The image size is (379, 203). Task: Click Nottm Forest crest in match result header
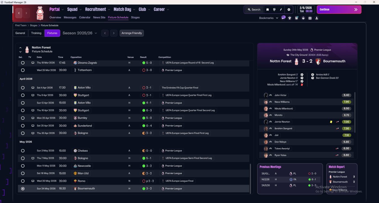pyautogui.click(x=296, y=61)
